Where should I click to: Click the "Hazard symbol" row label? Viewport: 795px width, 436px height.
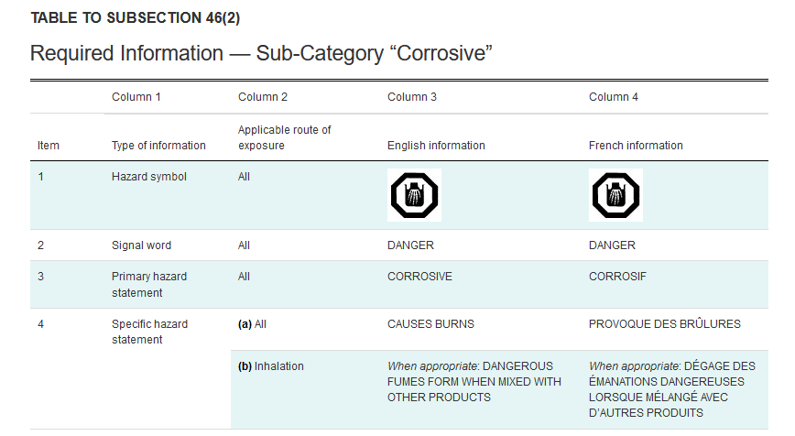click(148, 177)
